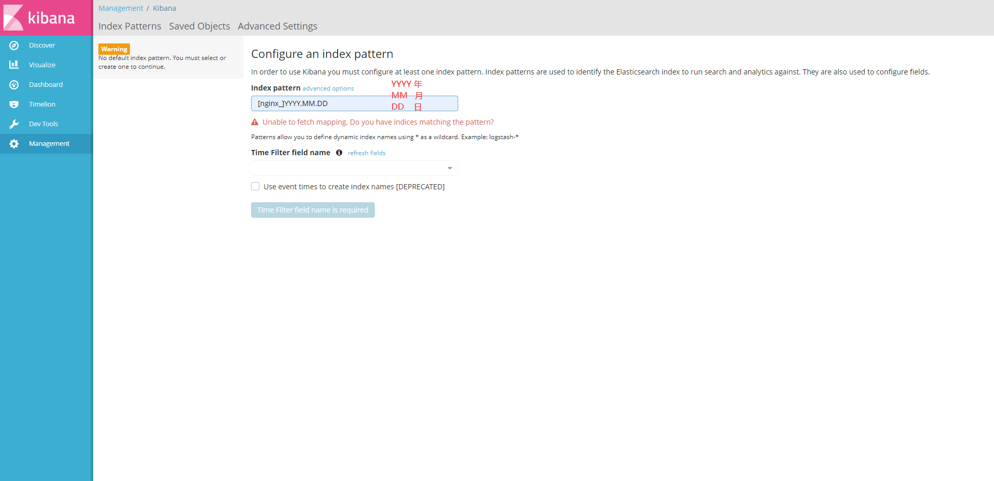Open the advanced options link

click(328, 88)
